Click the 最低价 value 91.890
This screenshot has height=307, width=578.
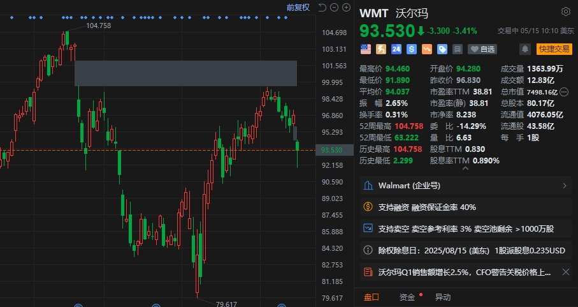tap(398, 80)
